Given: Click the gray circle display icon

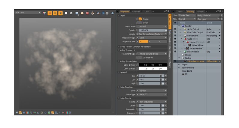Looking at the screenshot, I should [x=71, y=13].
